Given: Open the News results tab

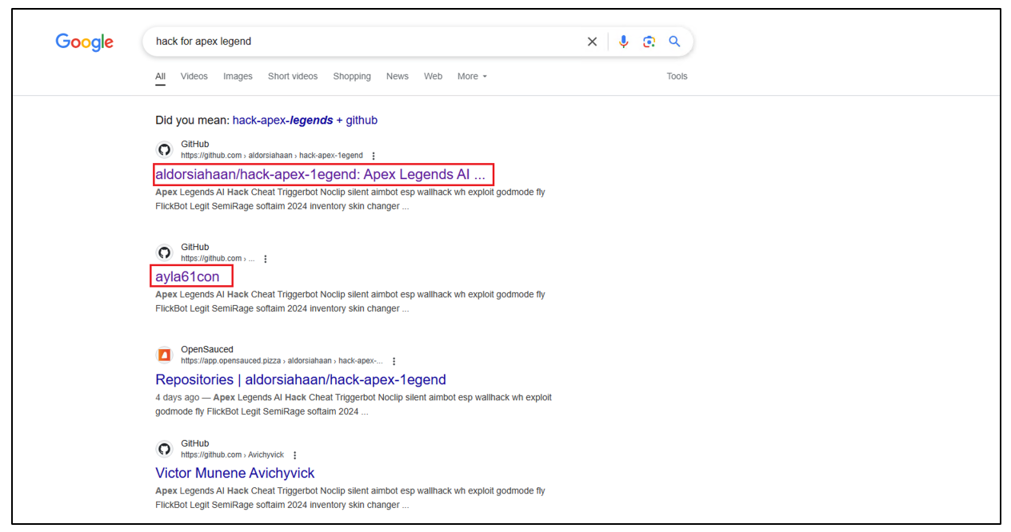Looking at the screenshot, I should coord(397,77).
